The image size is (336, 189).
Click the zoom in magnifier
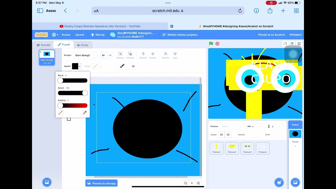[x=198, y=183]
